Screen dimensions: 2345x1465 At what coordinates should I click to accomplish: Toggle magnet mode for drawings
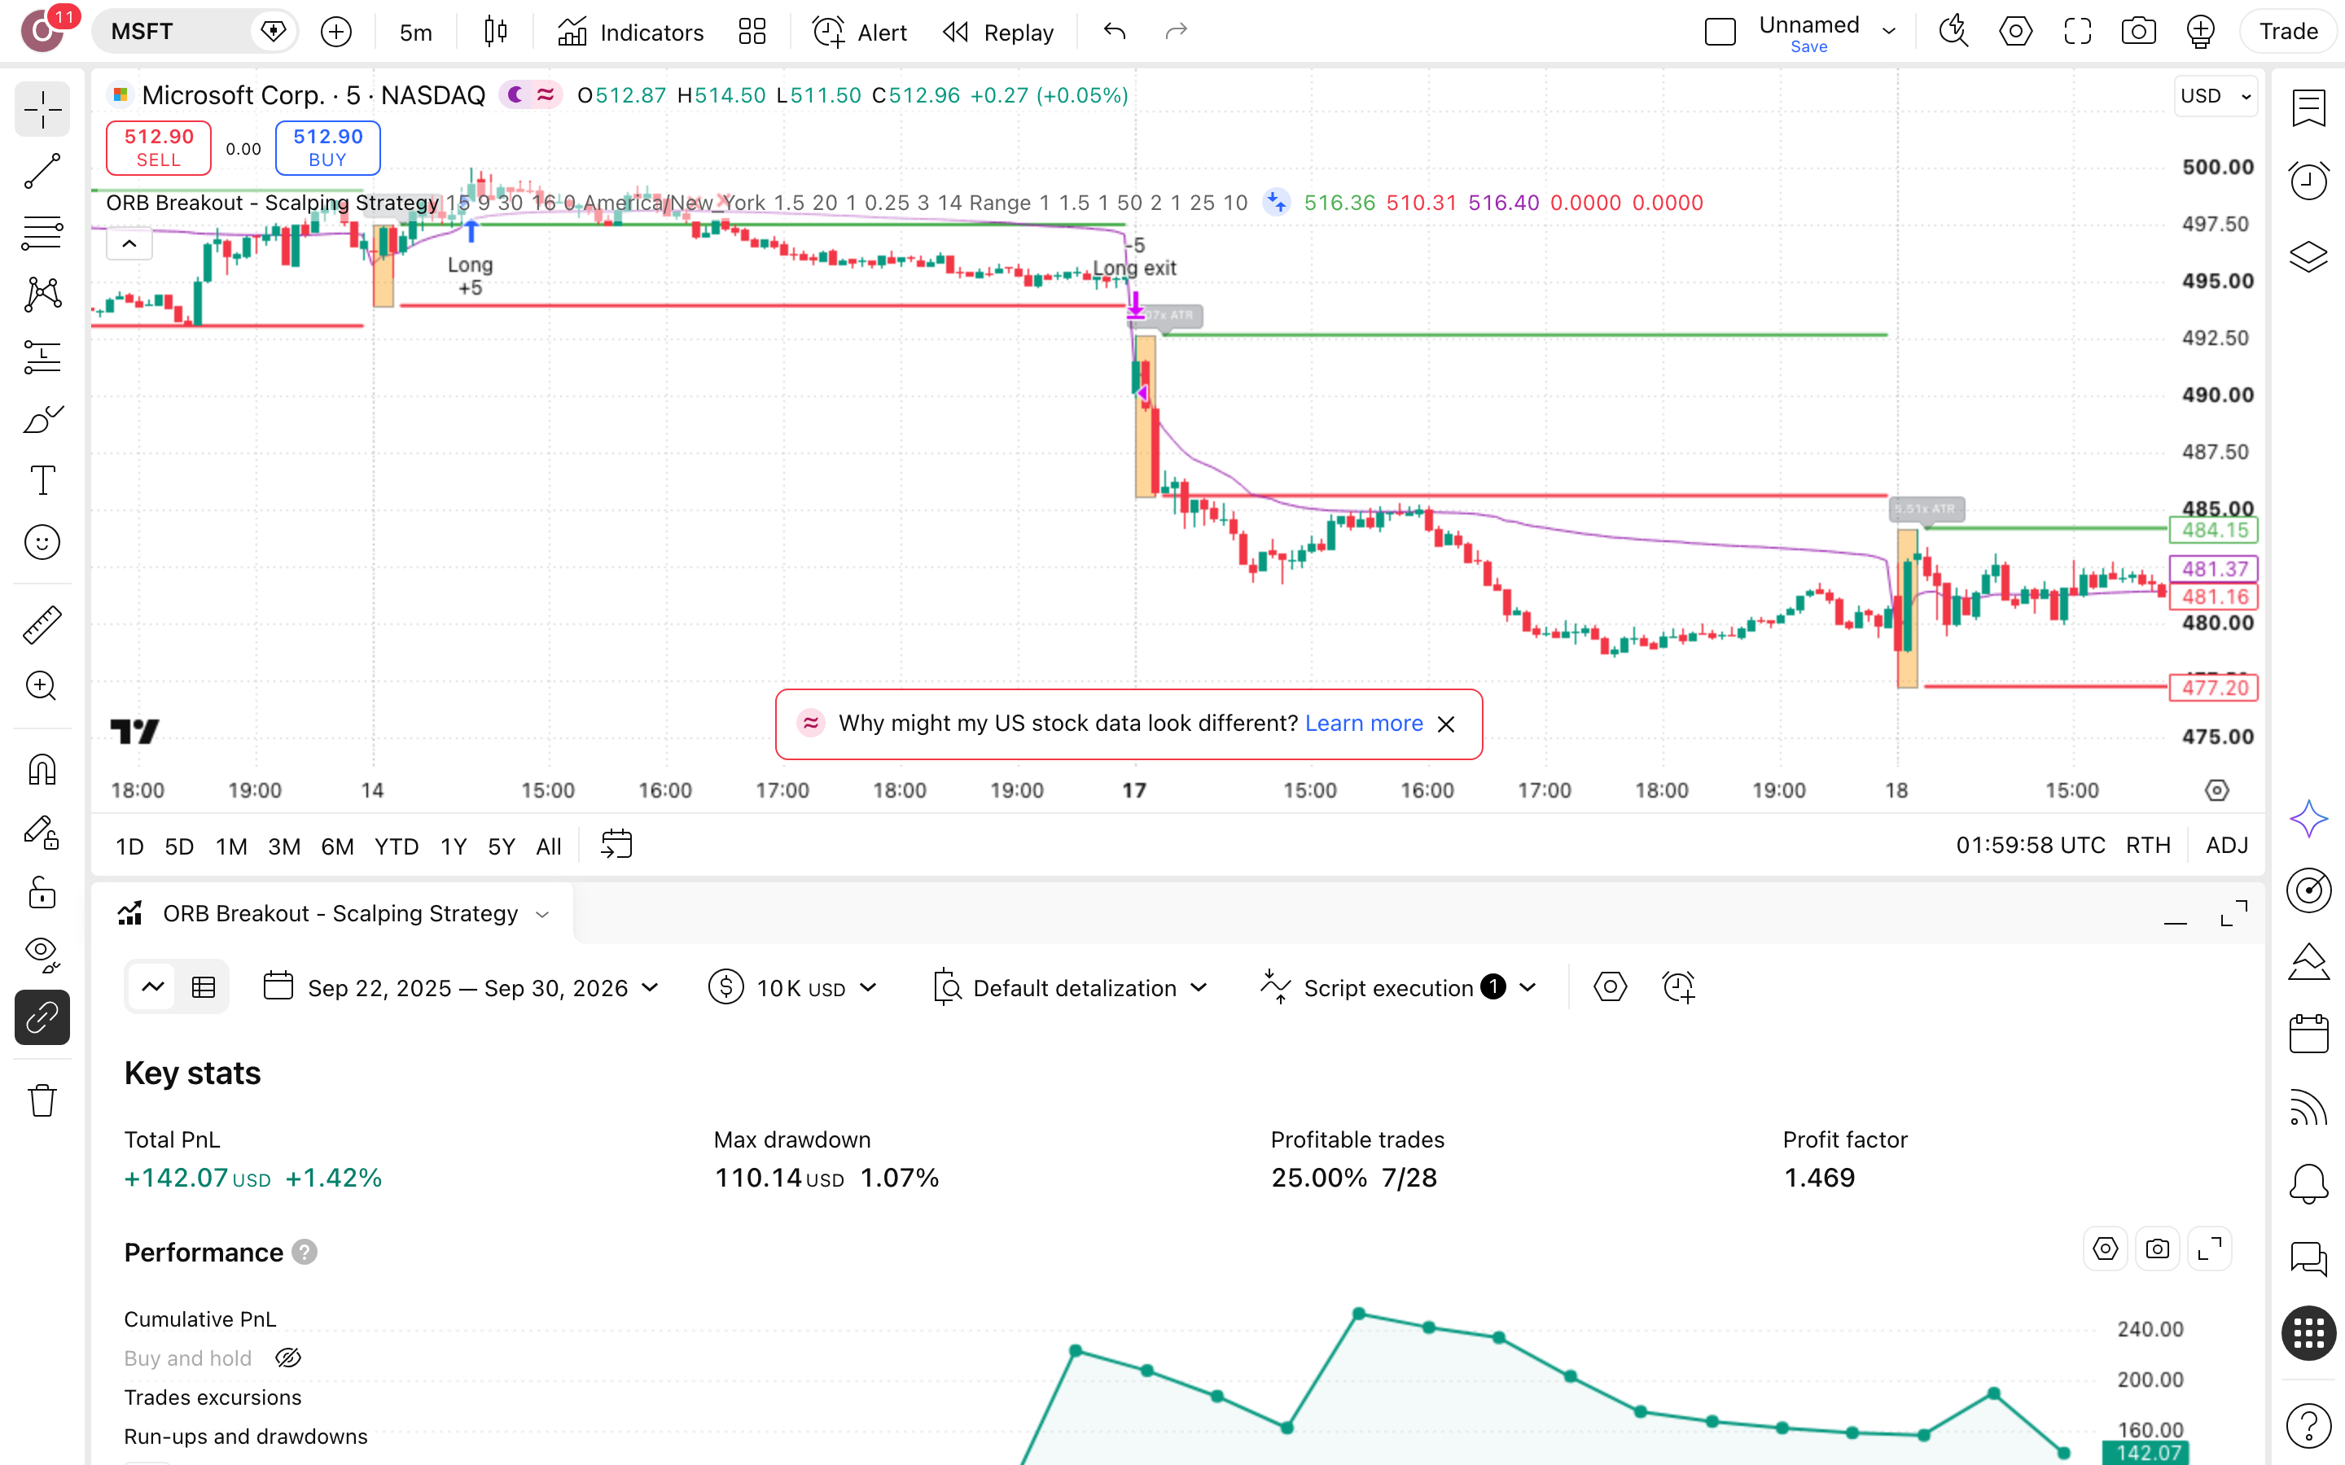coord(42,769)
